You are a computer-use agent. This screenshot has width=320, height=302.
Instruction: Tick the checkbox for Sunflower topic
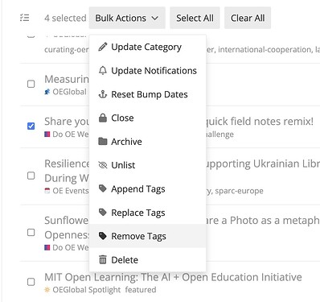tap(31, 232)
